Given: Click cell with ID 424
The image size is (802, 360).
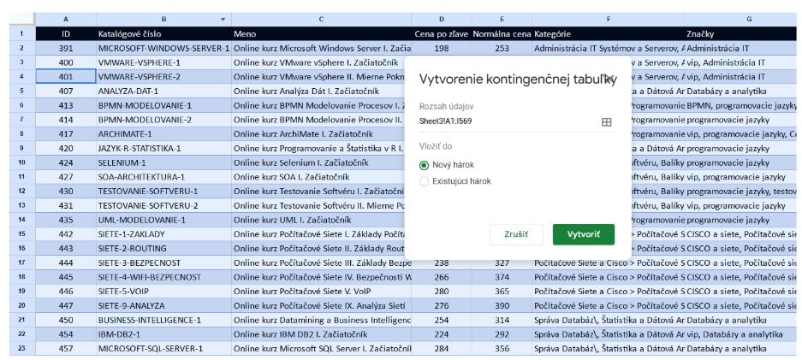Looking at the screenshot, I should click(x=66, y=162).
